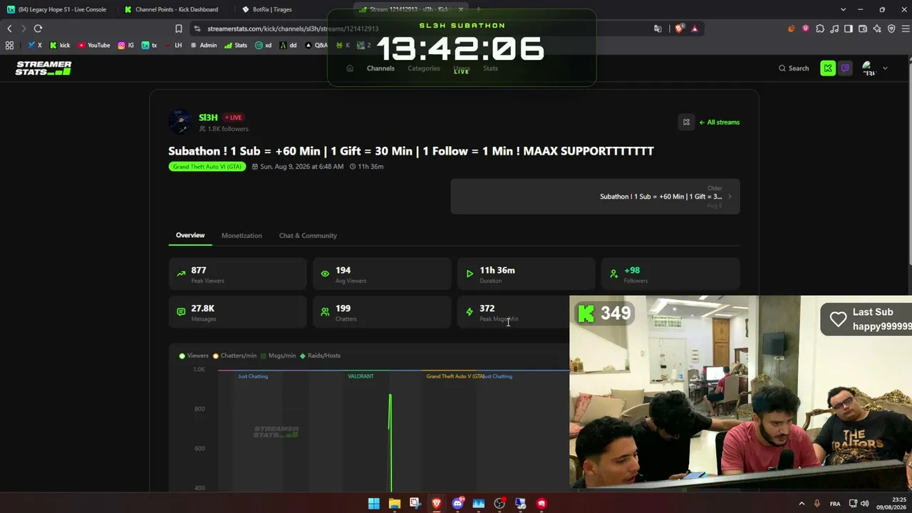The width and height of the screenshot is (912, 513).
Task: Switch to the Legacy Hope S1 Live Console tab
Action: [x=57, y=9]
